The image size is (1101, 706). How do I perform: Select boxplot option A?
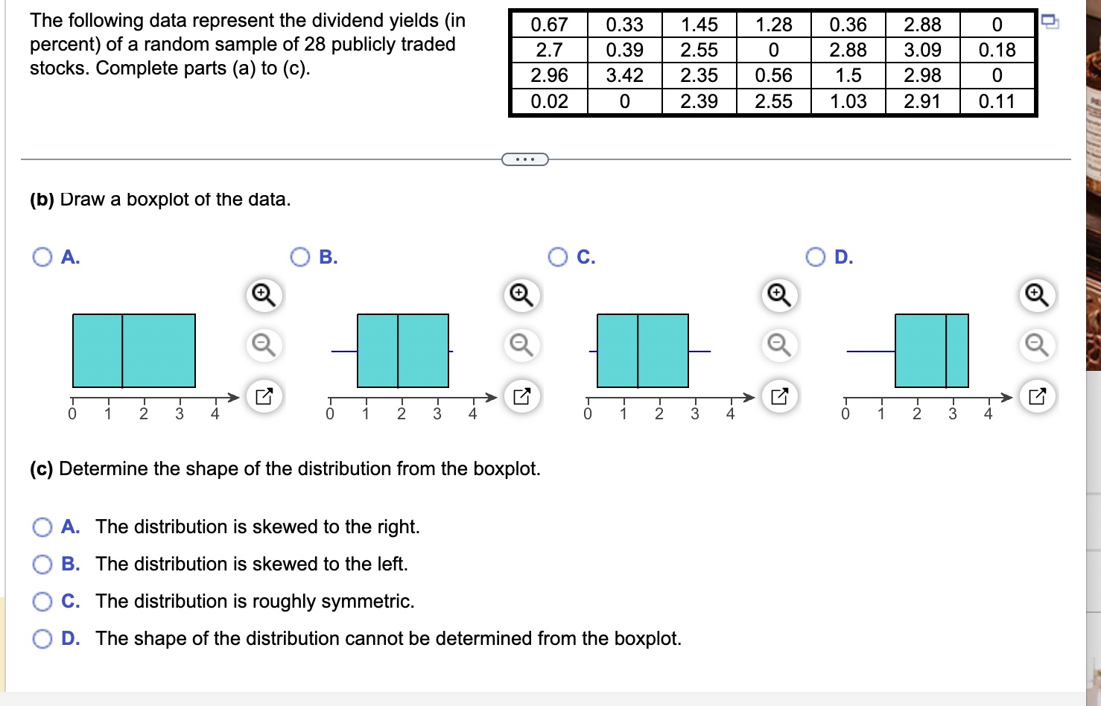[x=42, y=257]
